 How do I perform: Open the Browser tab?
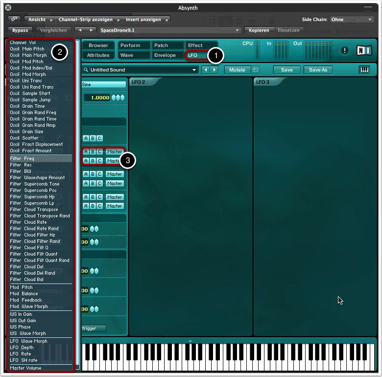(x=98, y=46)
